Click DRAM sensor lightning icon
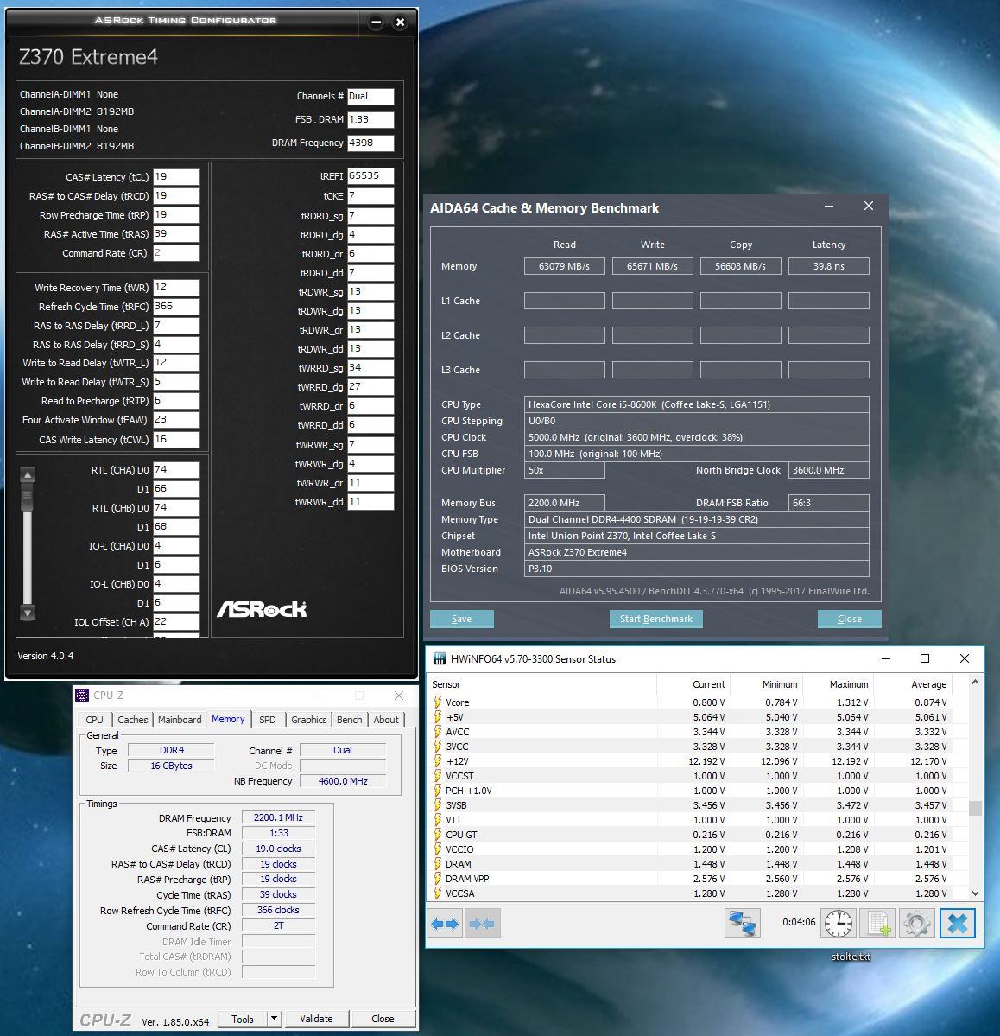 click(437, 863)
